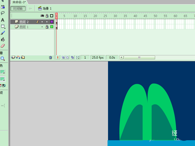Switch to the 未命名-3* document tab
Screen dimensions: 195x146
tap(19, 2)
